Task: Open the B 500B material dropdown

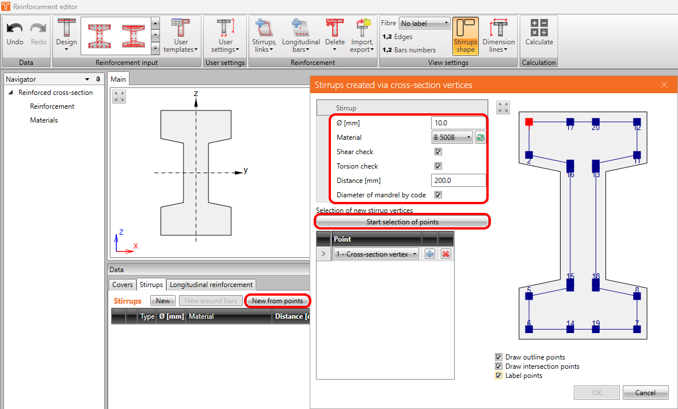Action: 452,137
